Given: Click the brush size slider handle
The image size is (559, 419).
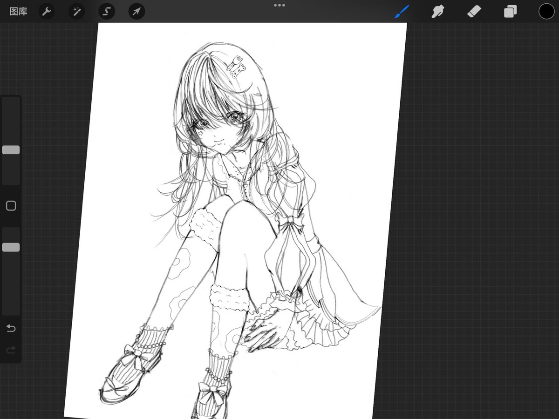Looking at the screenshot, I should pos(11,150).
